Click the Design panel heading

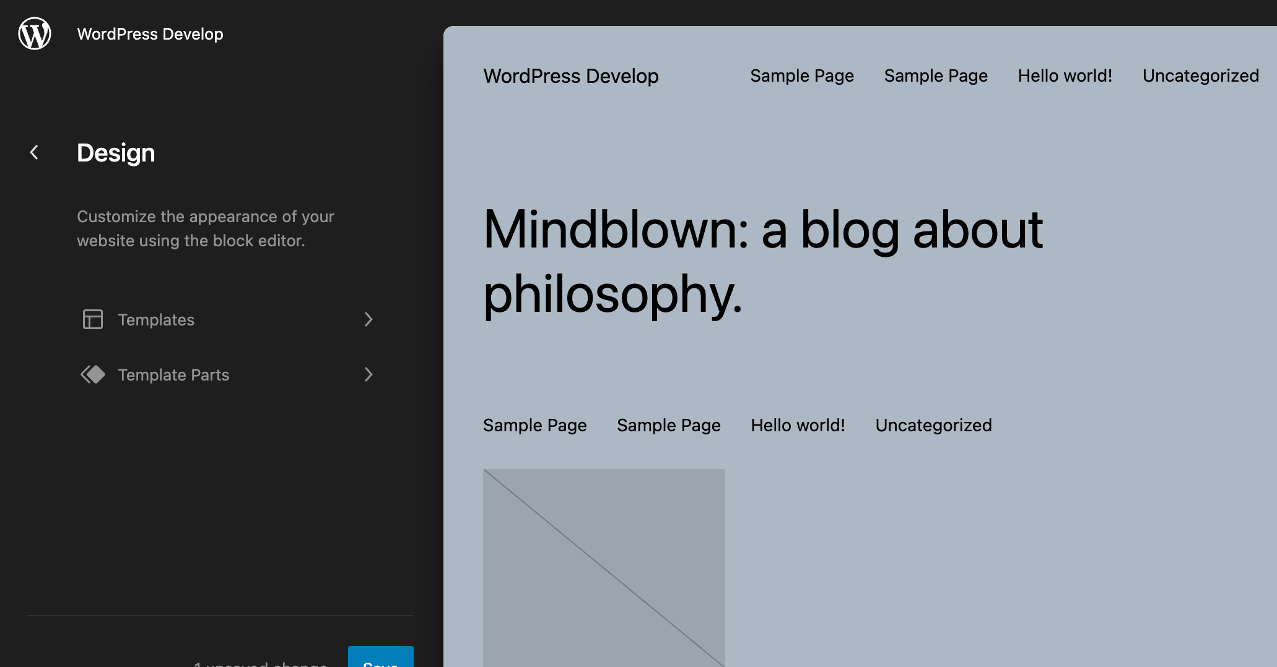pyautogui.click(x=116, y=153)
